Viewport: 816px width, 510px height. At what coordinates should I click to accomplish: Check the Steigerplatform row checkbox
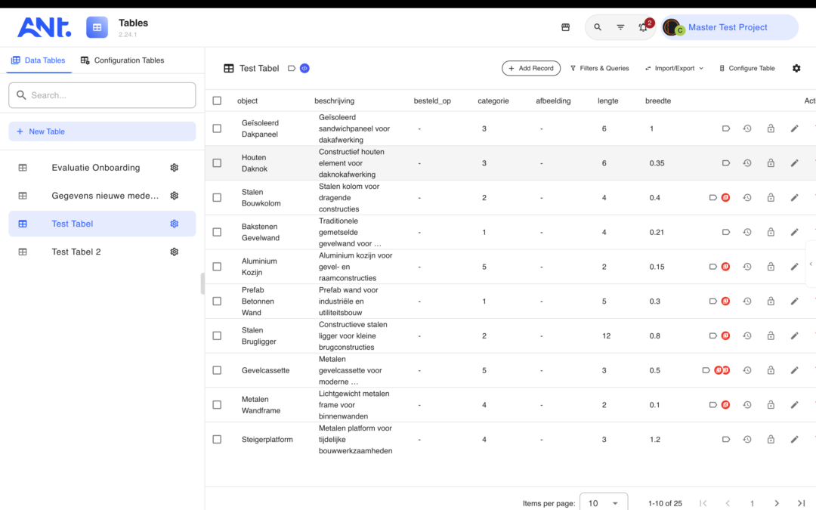click(217, 439)
